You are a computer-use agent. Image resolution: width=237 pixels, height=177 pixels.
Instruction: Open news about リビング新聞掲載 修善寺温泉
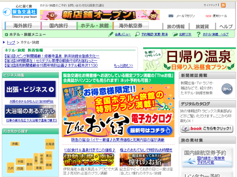tap(52, 56)
